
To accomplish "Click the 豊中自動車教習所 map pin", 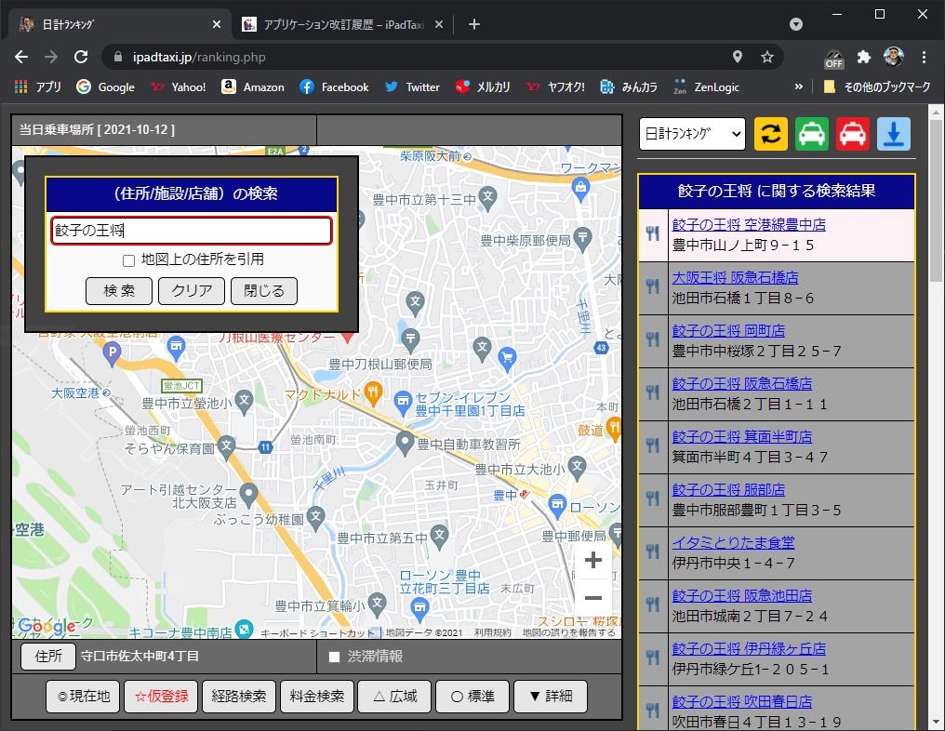I will click(x=405, y=444).
